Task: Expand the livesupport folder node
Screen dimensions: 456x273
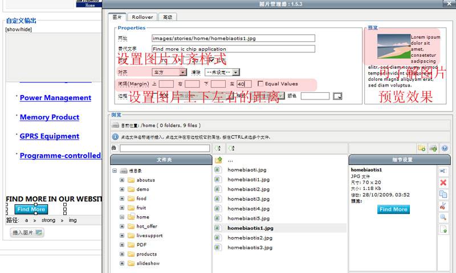Action: pos(122,235)
